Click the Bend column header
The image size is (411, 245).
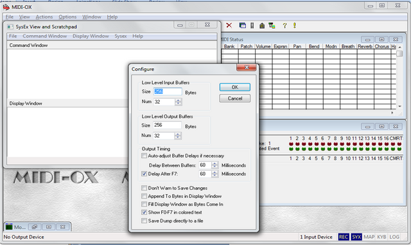314,46
